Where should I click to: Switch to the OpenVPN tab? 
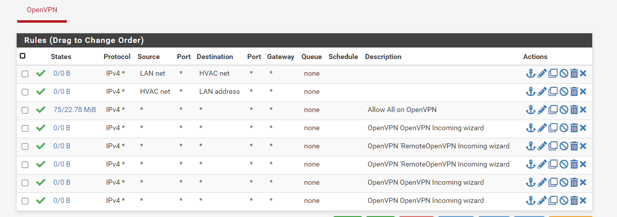tap(42, 11)
